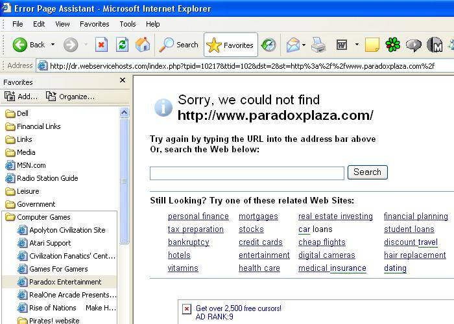Open the Tools menu
The image size is (454, 324).
128,24
